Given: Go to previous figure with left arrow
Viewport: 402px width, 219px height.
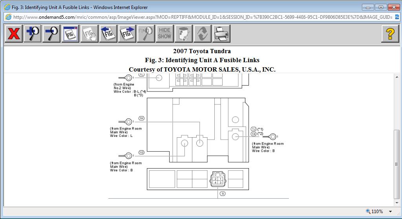Looking at the screenshot, I should (x=108, y=34).
